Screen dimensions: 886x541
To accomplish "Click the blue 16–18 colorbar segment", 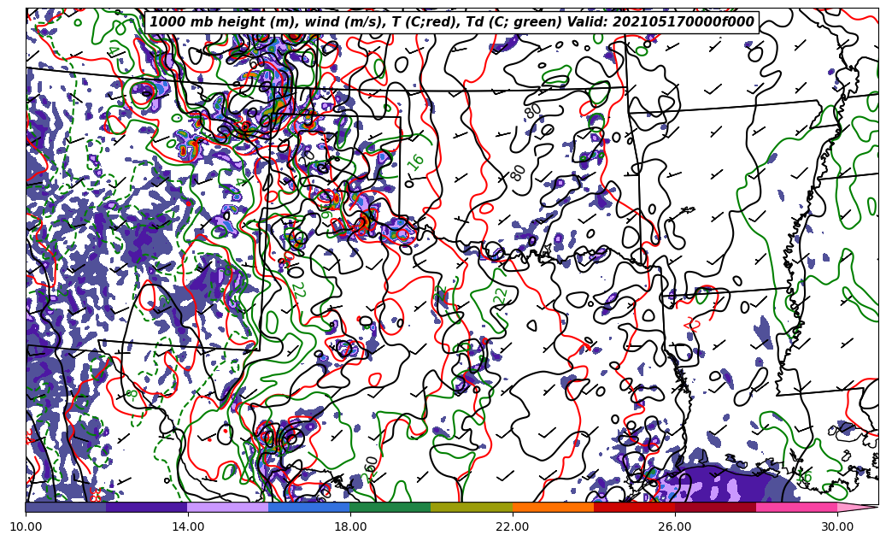I will coord(309,507).
